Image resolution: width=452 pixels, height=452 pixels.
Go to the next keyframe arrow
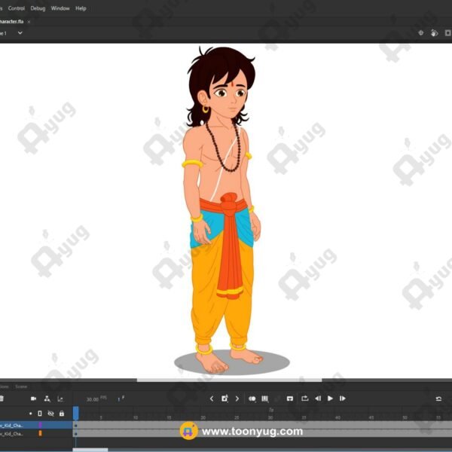point(237,399)
